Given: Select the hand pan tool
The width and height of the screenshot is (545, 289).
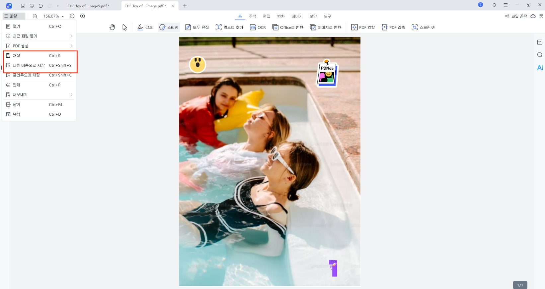Looking at the screenshot, I should [x=112, y=27].
